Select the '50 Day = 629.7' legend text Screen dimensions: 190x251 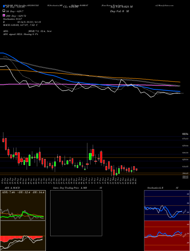click(15, 11)
